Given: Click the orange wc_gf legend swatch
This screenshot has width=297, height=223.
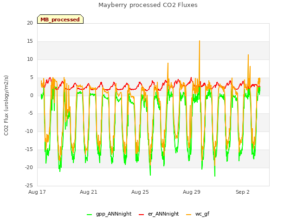Looking at the screenshot, I should [189, 215].
